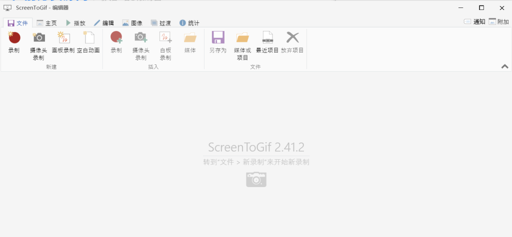
Task: Start a new board recording (画板录制)
Action: (x=63, y=42)
